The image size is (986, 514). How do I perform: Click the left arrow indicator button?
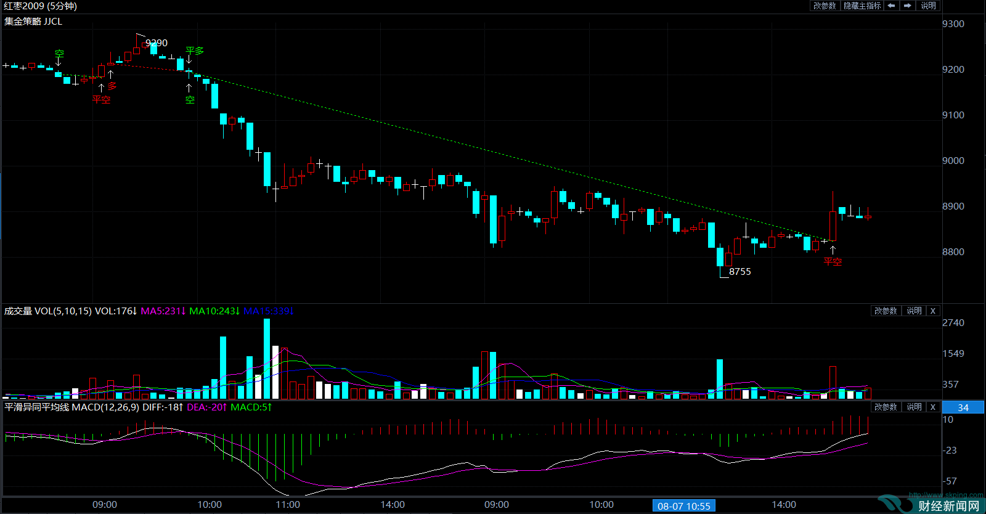point(891,6)
